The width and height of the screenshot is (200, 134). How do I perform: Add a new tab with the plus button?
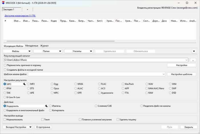27,9
